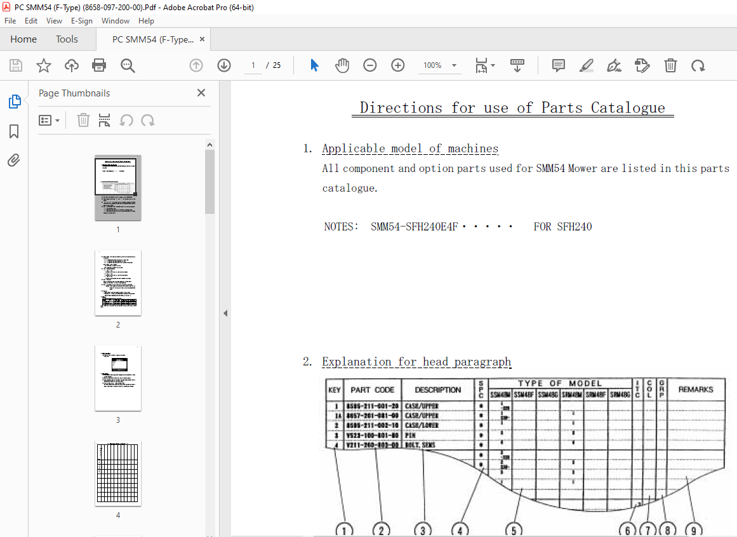
Task: Close the Page Thumbnails panel
Action: (201, 93)
